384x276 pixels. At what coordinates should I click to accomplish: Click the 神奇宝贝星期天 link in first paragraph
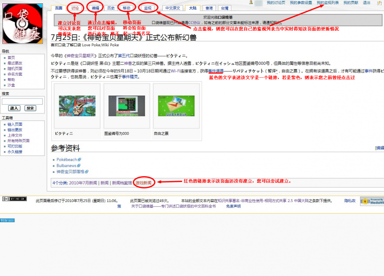80,56
